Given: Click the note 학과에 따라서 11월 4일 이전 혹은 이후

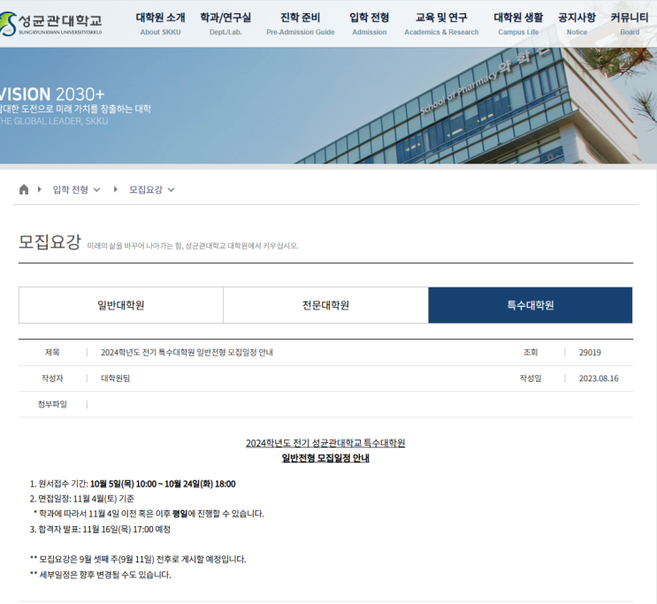Looking at the screenshot, I should tap(149, 514).
